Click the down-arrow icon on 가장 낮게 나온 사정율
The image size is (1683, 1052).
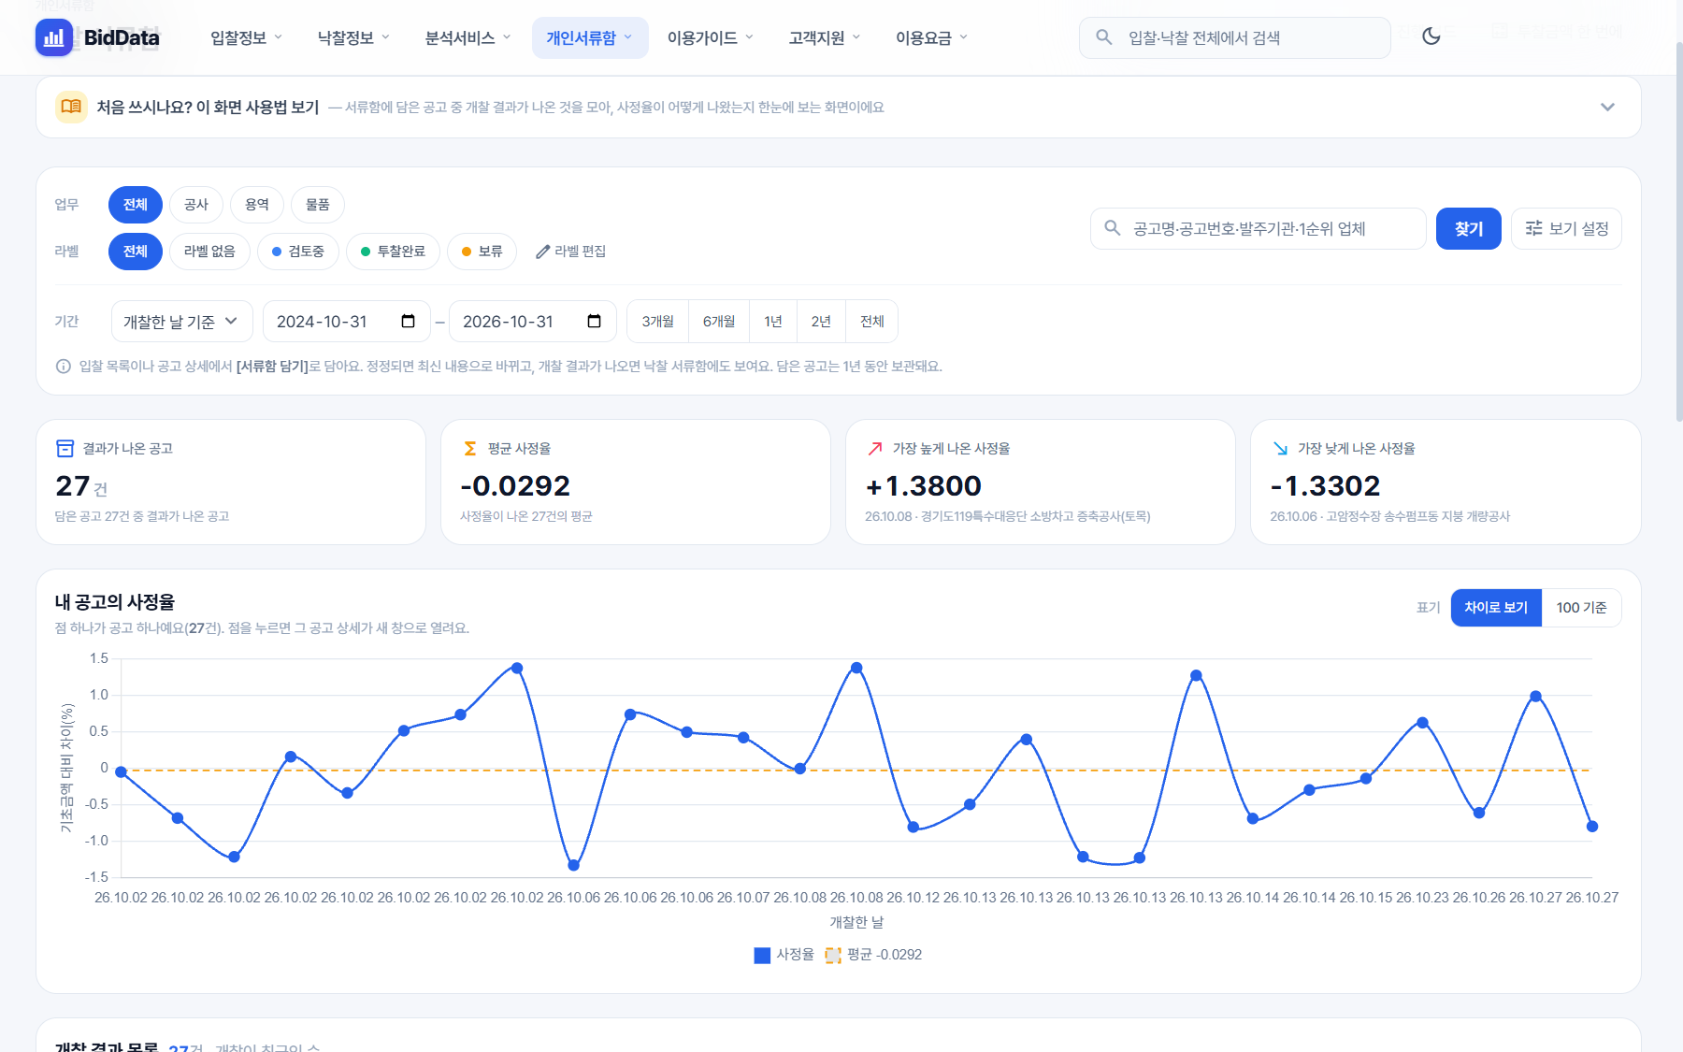click(x=1280, y=449)
